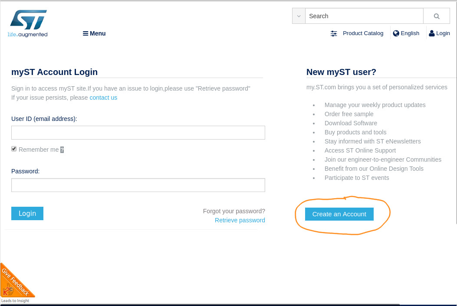Viewport: 457px width, 306px height.
Task: Focus the Password input field
Action: [x=138, y=185]
